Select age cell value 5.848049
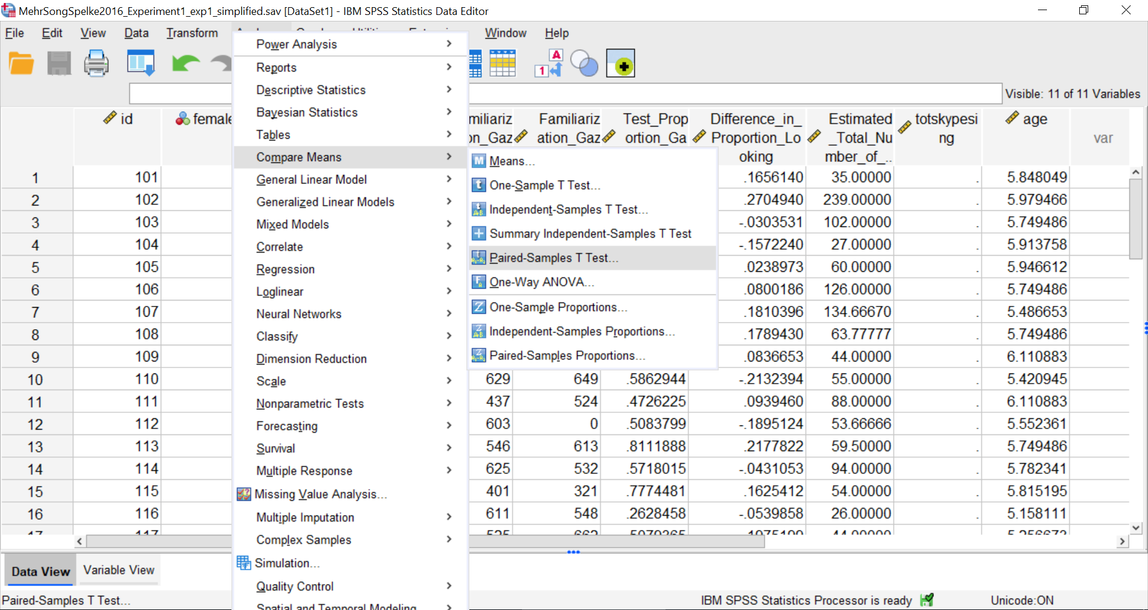The width and height of the screenshot is (1148, 610). pyautogui.click(x=1026, y=177)
